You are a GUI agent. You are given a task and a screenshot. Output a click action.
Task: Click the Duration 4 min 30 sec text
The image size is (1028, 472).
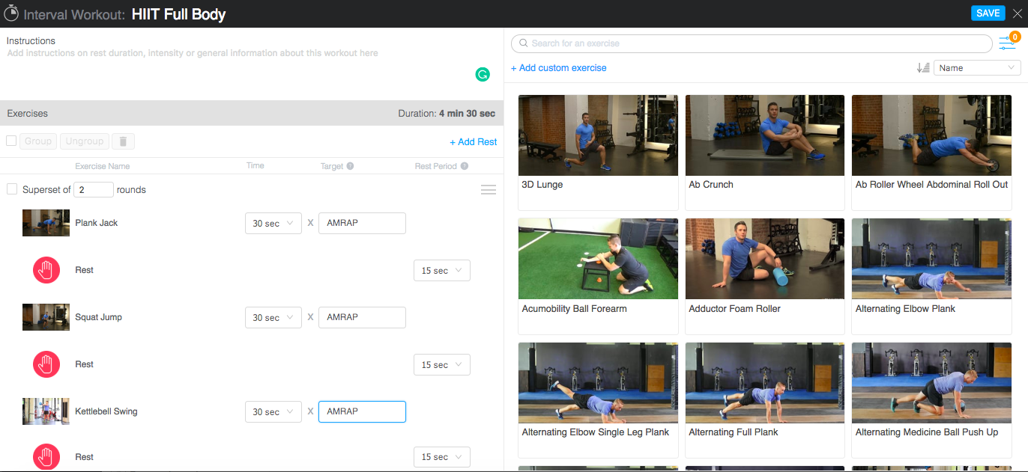point(447,114)
